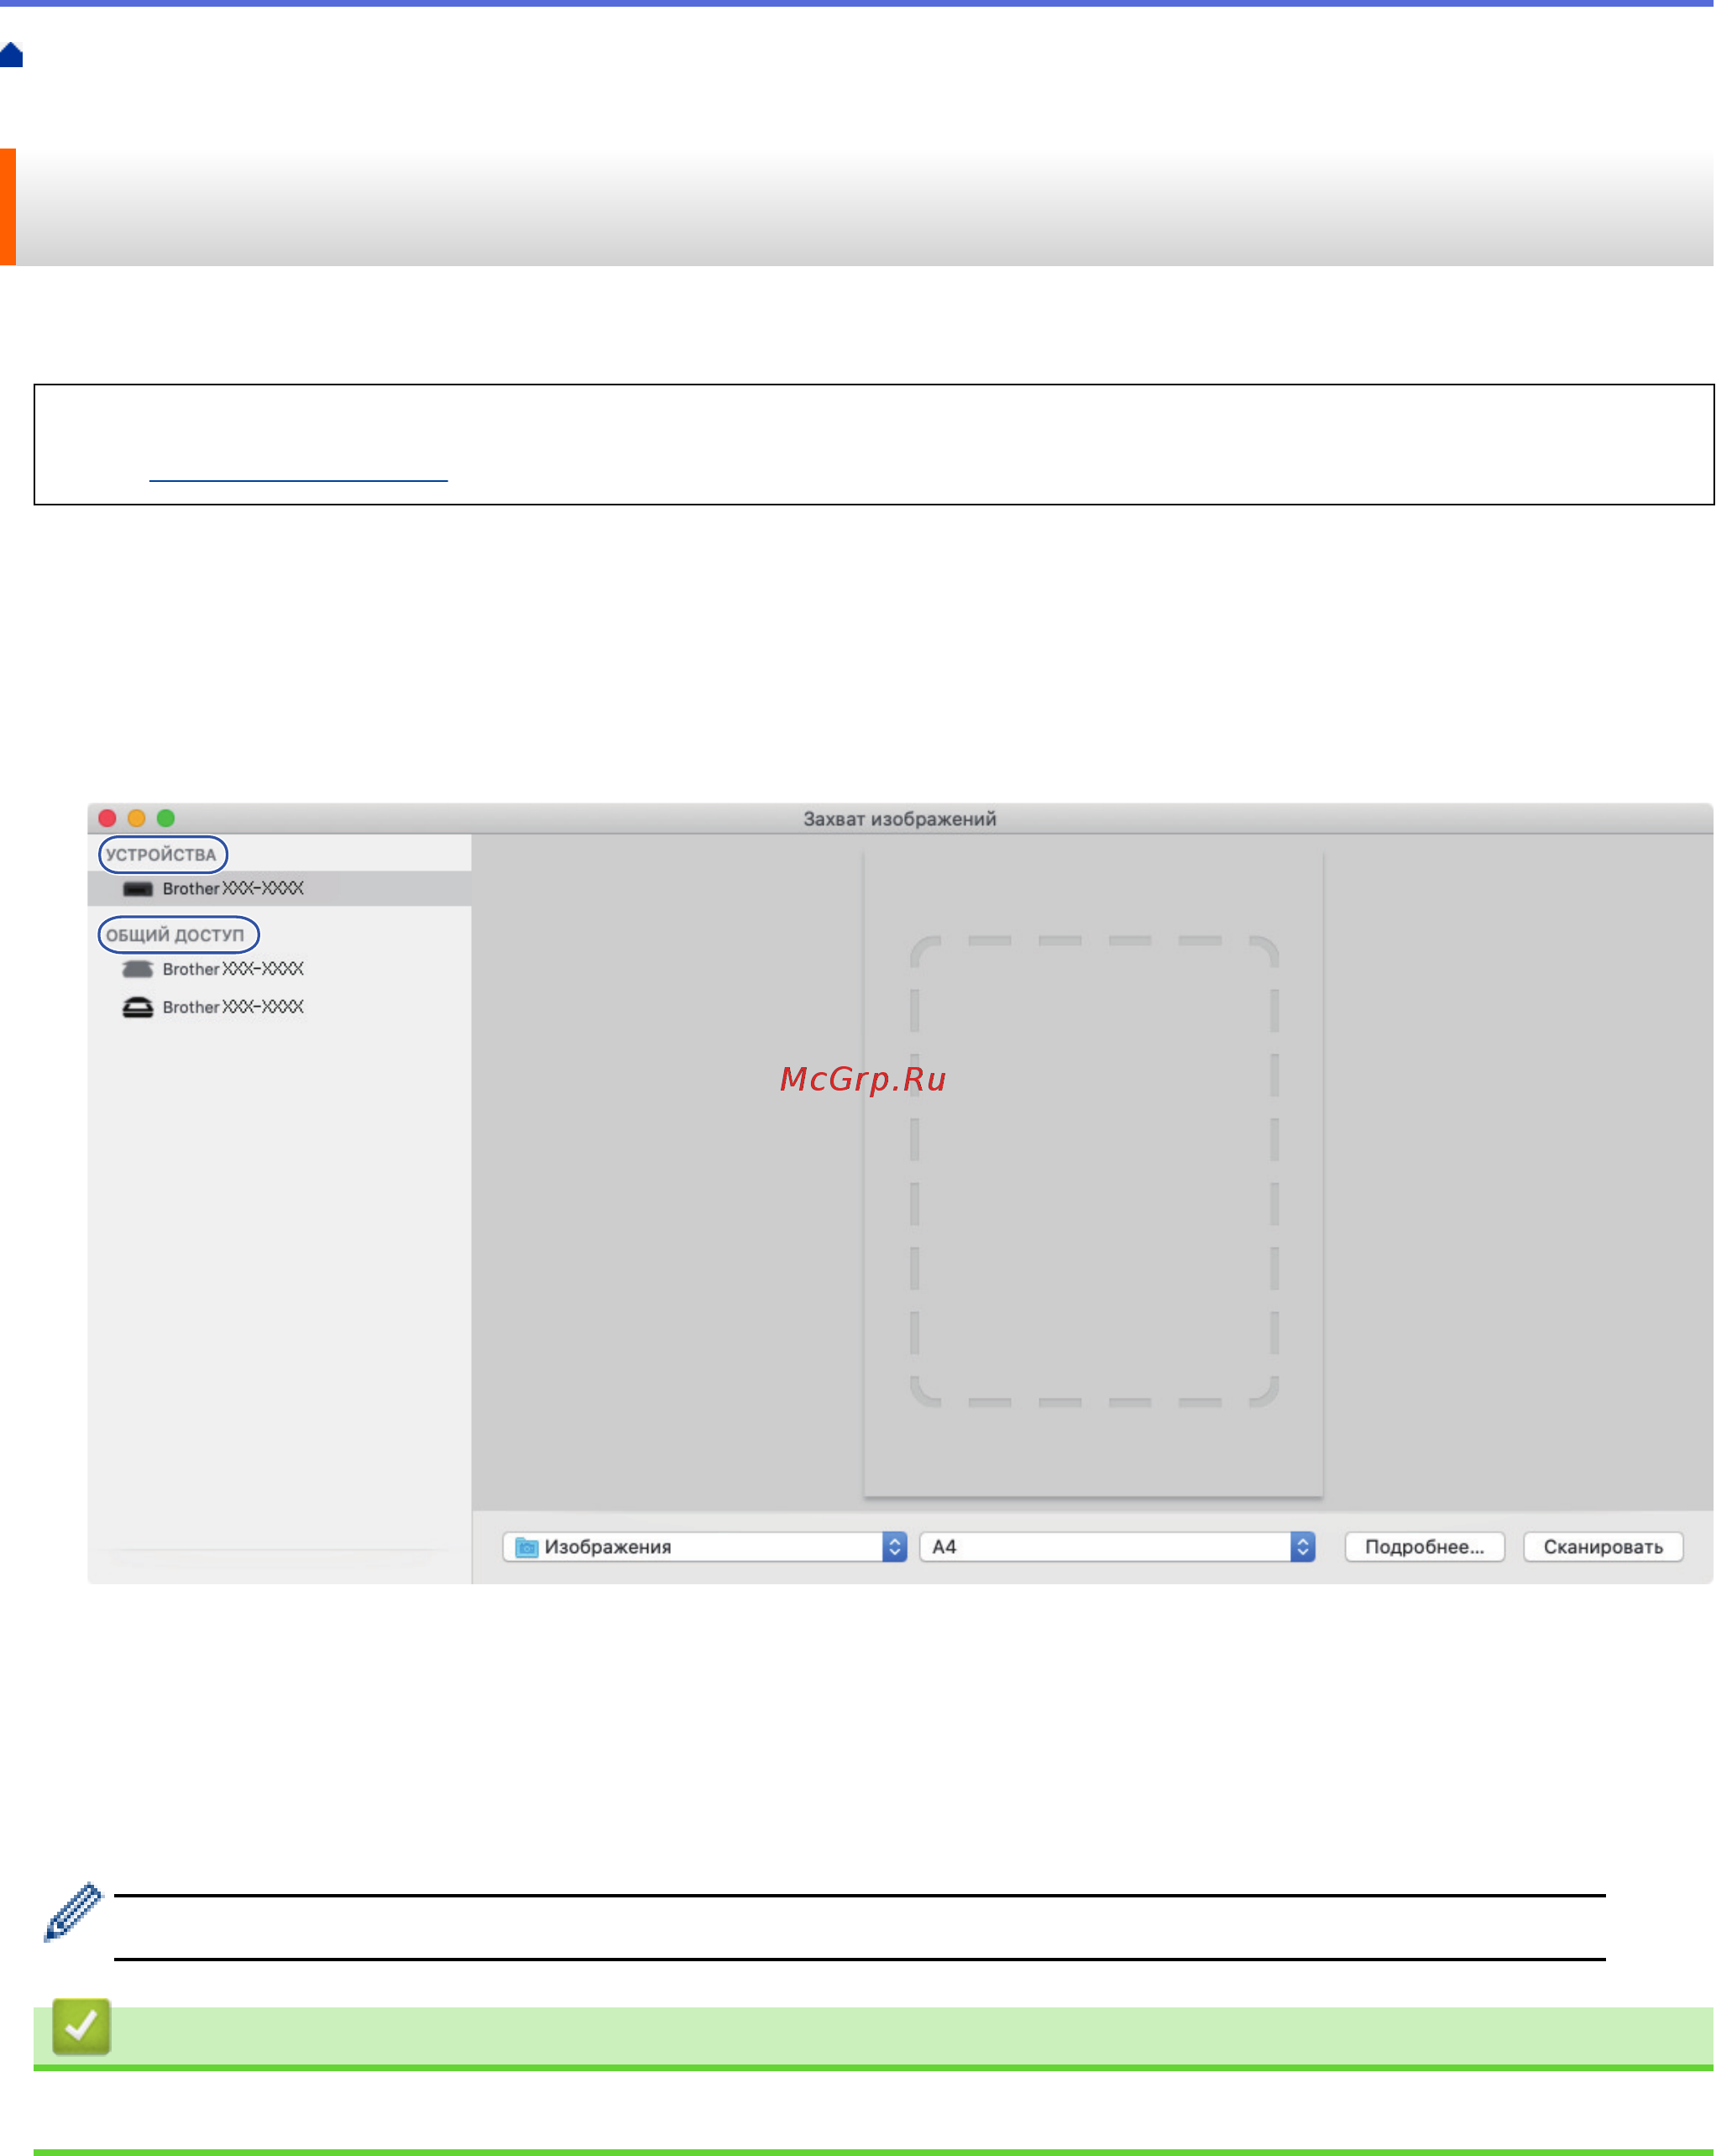Click the fax-machine icon of first shared Brother

click(x=137, y=969)
